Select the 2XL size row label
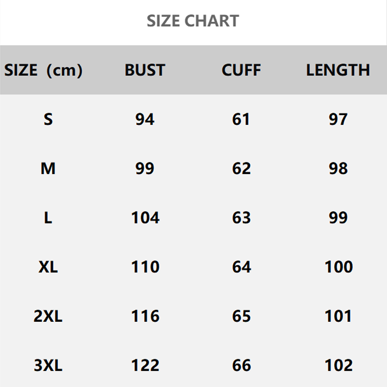 point(48,316)
